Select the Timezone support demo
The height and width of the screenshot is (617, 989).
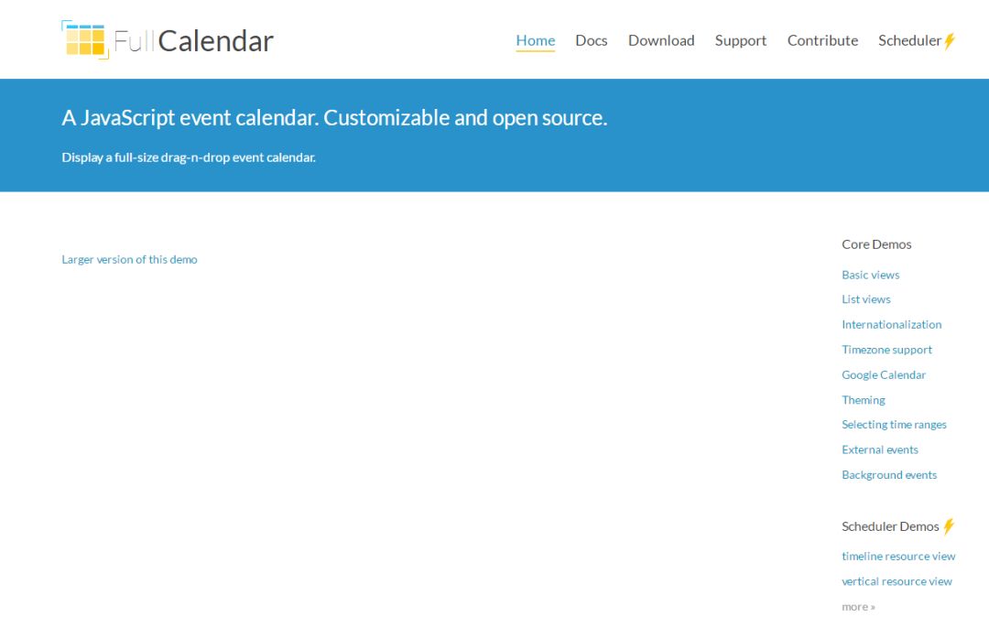[x=886, y=350]
